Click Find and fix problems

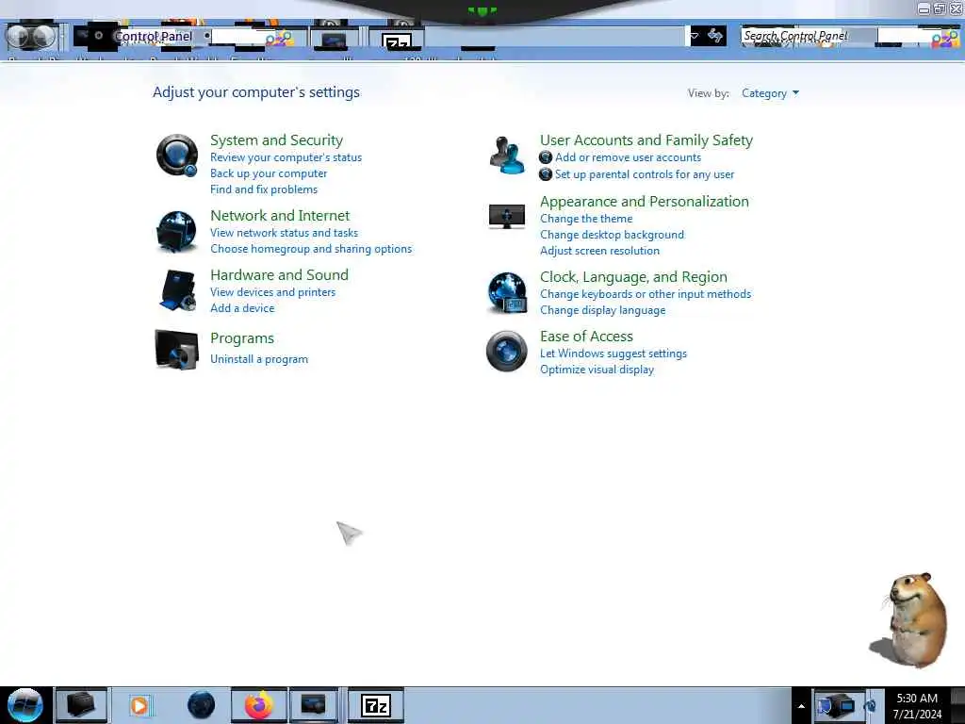click(x=264, y=189)
